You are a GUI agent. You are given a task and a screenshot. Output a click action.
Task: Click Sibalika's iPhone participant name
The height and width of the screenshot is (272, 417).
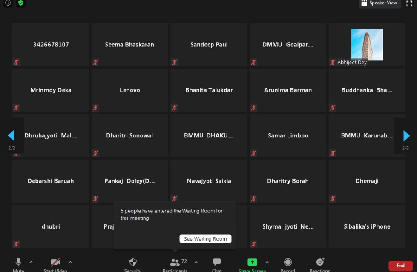(x=367, y=226)
